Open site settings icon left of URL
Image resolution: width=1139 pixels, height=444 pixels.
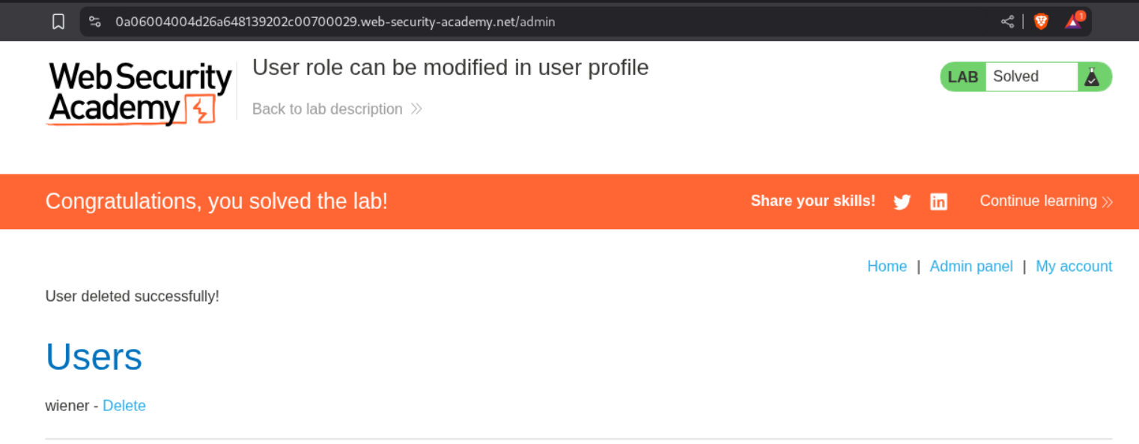95,22
